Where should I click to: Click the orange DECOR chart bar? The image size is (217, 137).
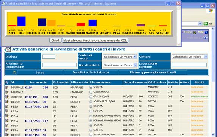point(52,23)
